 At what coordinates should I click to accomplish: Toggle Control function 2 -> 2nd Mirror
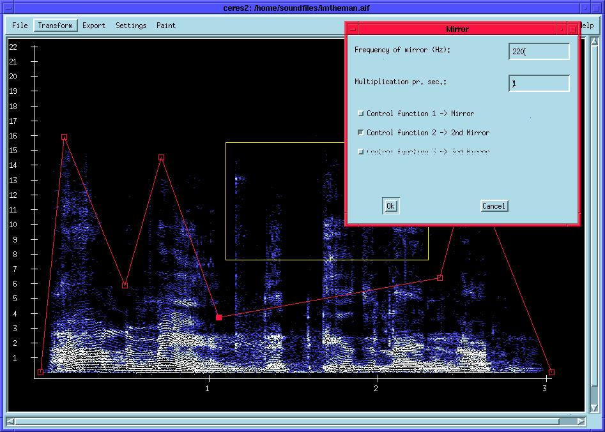pos(361,133)
